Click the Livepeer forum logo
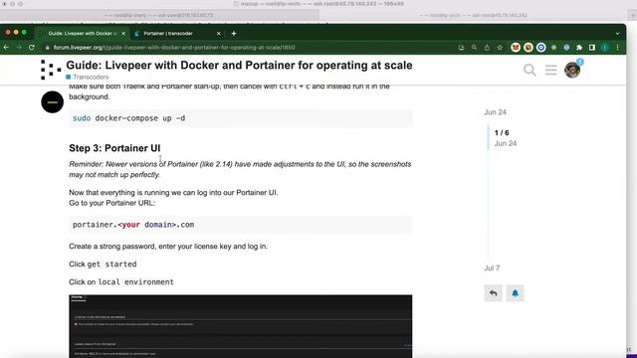637x358 pixels. click(51, 70)
